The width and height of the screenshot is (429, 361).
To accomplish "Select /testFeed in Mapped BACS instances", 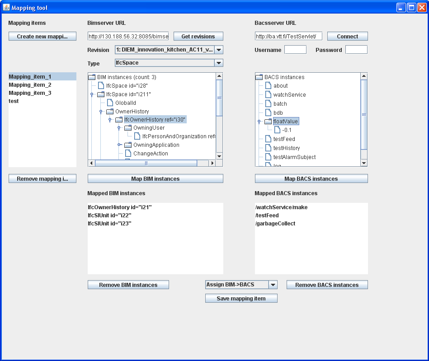I will coord(267,216).
